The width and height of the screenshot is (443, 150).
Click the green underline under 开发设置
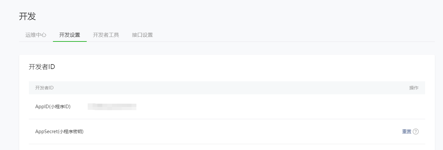70,41
